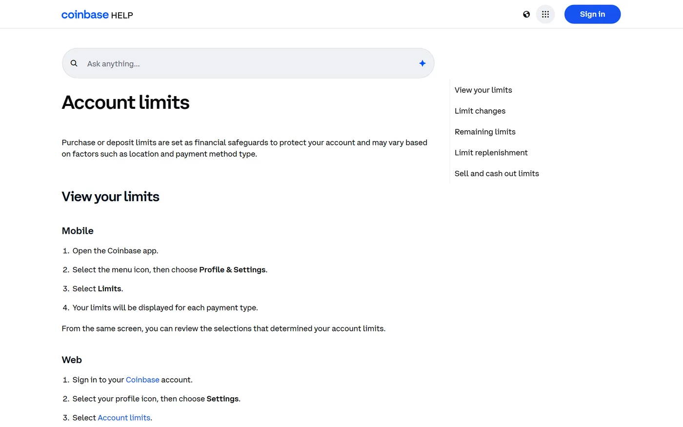Click the View your limits heading

click(111, 197)
